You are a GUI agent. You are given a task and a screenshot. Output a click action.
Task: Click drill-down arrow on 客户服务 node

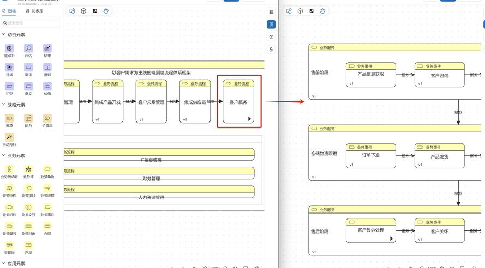[250, 119]
